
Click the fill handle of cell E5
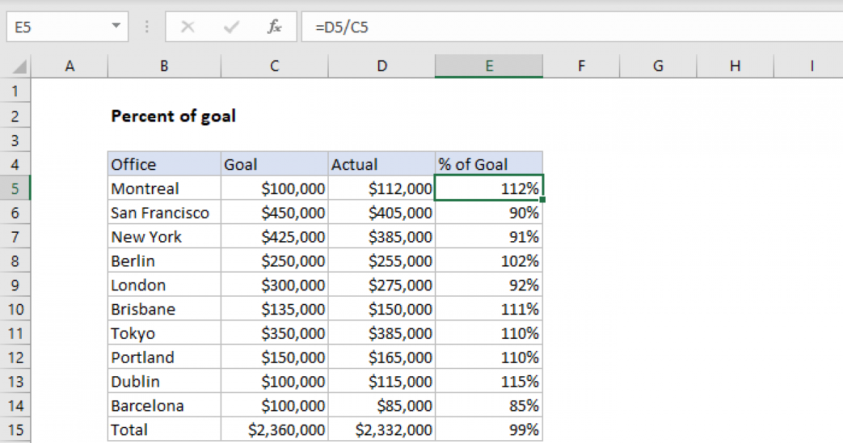click(x=543, y=200)
